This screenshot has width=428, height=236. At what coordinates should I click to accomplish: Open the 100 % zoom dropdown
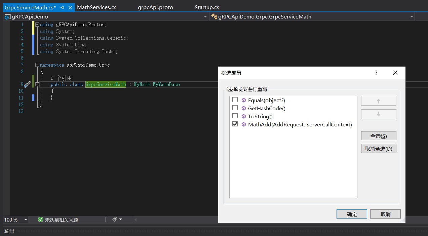pos(26,220)
